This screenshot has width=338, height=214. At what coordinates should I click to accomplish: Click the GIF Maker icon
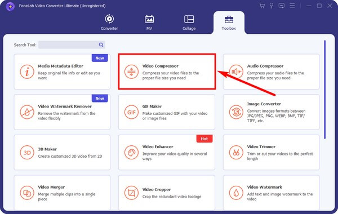[131, 112]
